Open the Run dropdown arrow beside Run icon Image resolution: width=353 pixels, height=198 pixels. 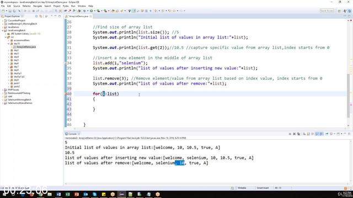coord(95,11)
